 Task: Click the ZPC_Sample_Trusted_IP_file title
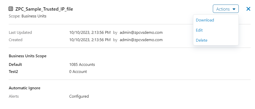[44, 9]
